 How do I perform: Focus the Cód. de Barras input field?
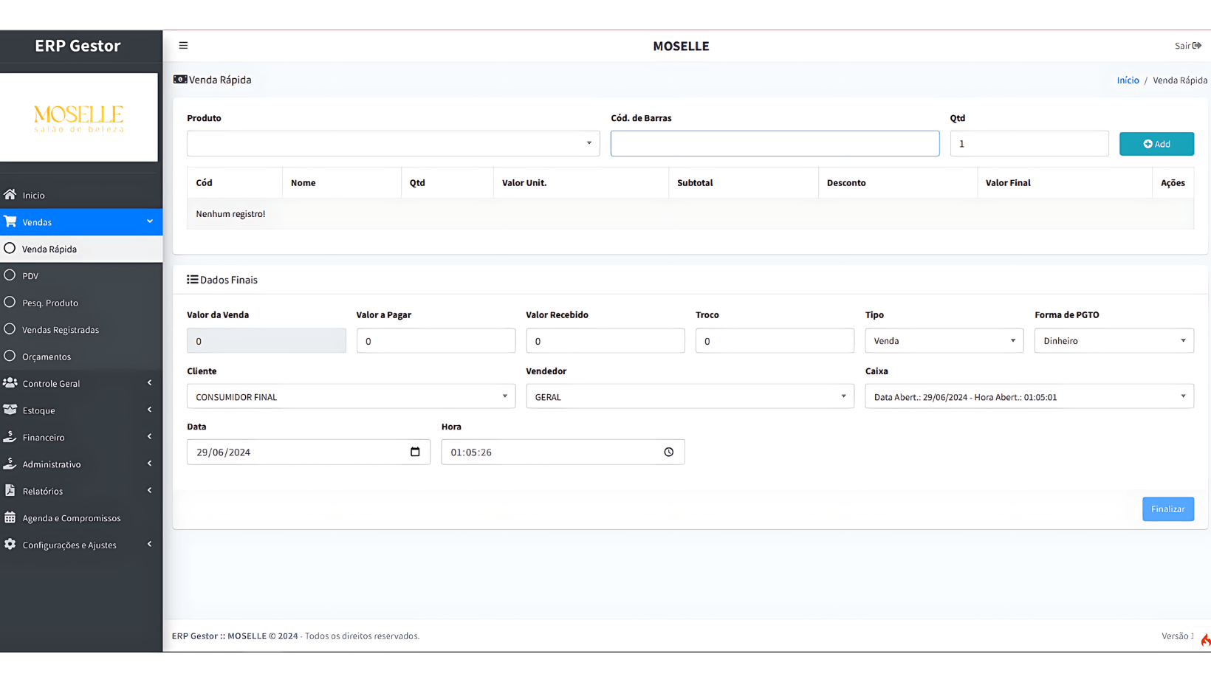point(775,143)
